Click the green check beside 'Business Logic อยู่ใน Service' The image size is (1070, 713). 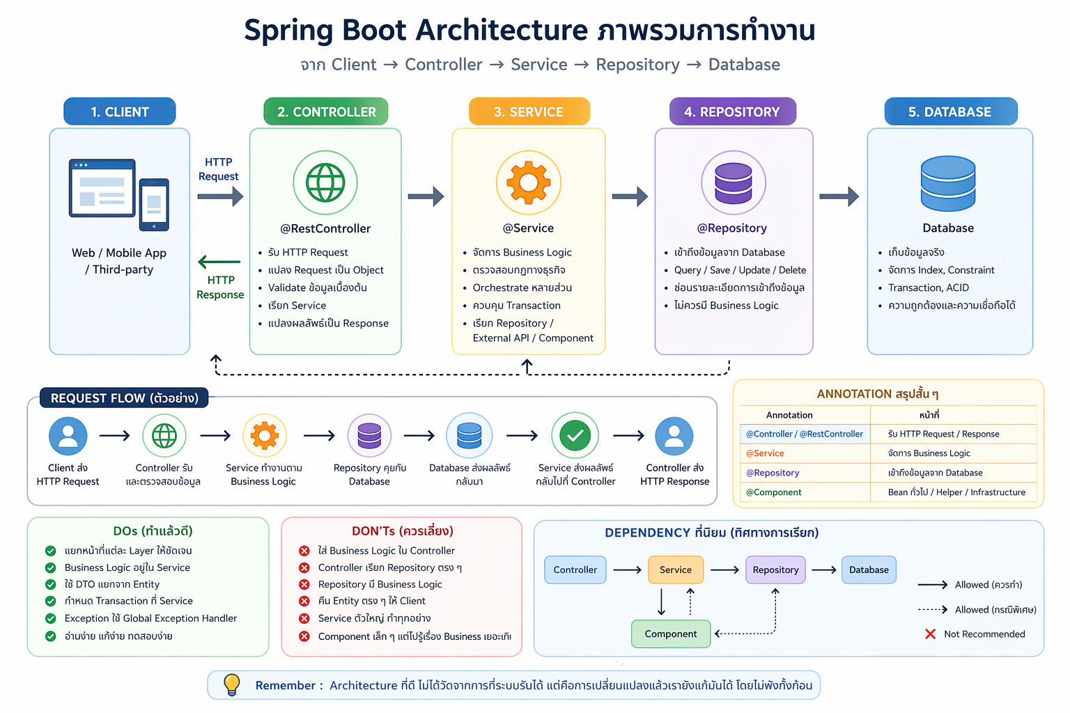pos(51,567)
